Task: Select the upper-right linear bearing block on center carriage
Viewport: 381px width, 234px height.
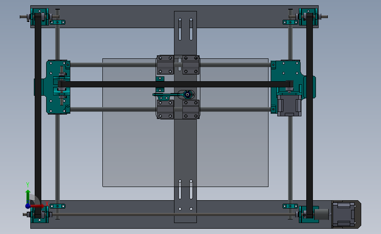Action: (x=191, y=65)
